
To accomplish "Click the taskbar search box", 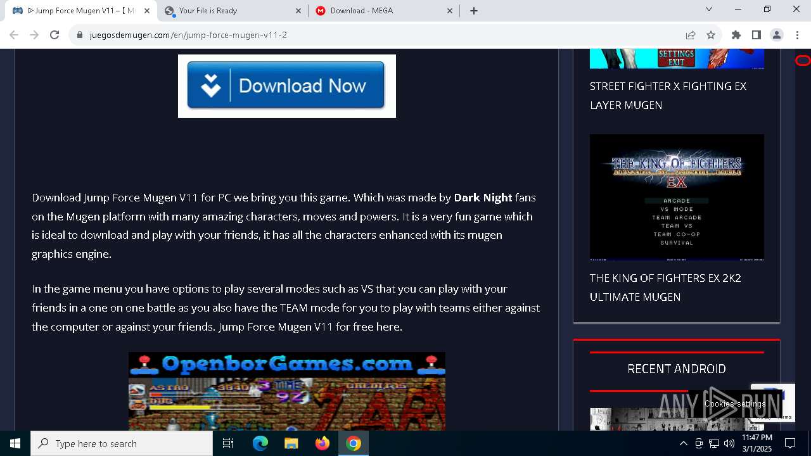I will pyautogui.click(x=122, y=443).
